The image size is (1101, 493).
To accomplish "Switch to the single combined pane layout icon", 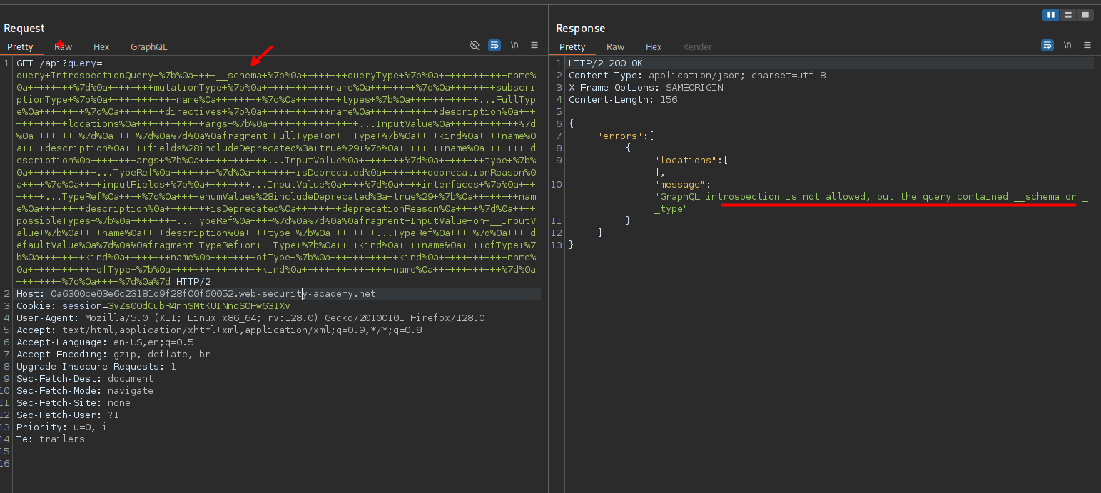I will (1085, 14).
